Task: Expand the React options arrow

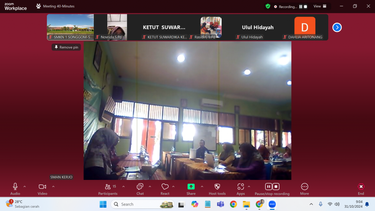Action: click(173, 186)
